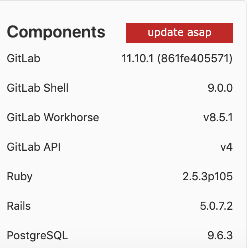Viewport: 249px width, 248px height.
Task: Click the word update in the red badge
Action: click(x=166, y=33)
